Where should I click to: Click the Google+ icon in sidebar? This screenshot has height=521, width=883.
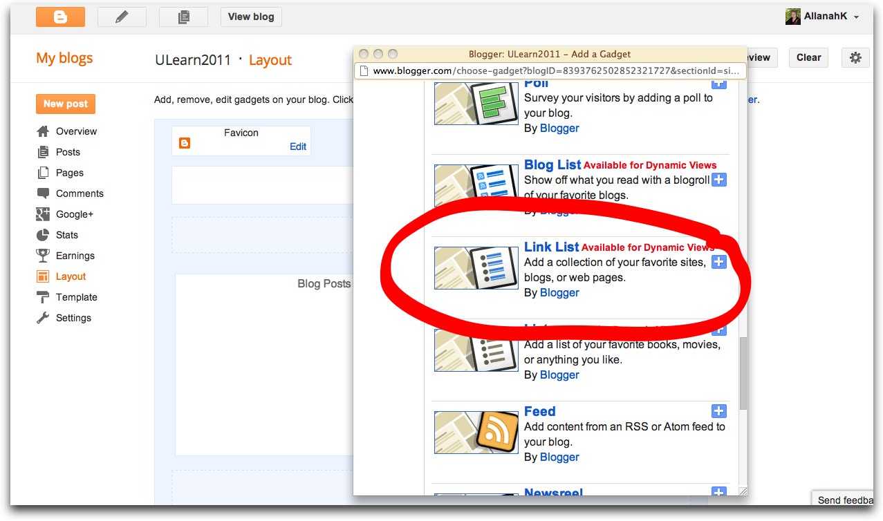tap(43, 214)
